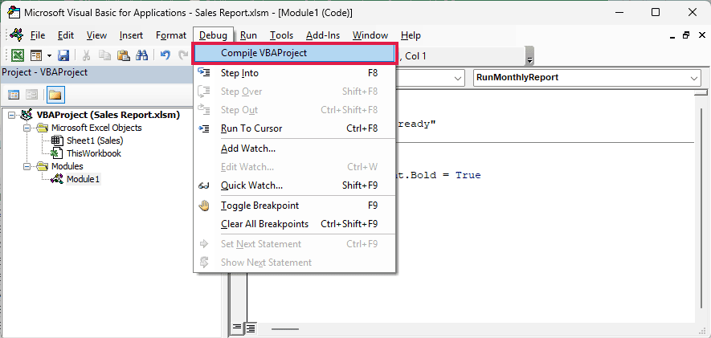
Task: Click the True keyword in the code
Action: [x=468, y=175]
